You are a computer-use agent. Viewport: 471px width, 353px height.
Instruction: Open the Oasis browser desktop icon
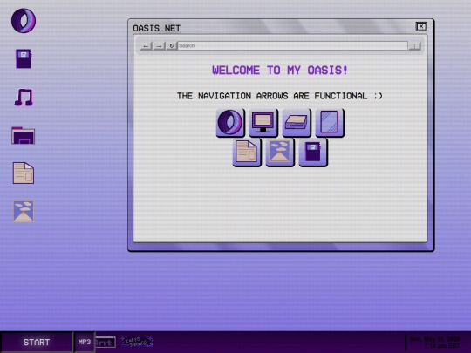coord(24,20)
